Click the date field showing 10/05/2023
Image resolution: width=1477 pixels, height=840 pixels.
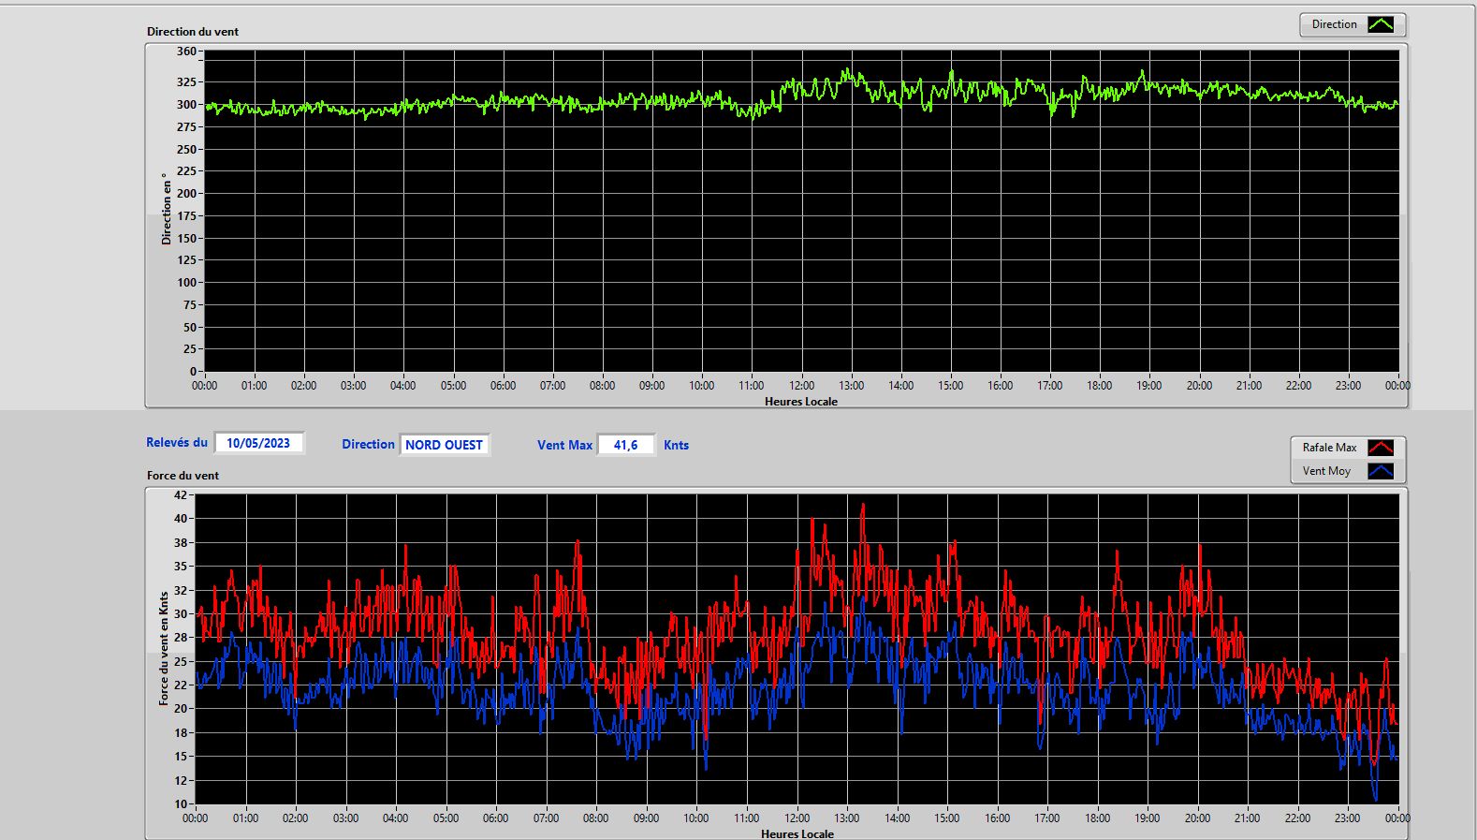tap(258, 443)
